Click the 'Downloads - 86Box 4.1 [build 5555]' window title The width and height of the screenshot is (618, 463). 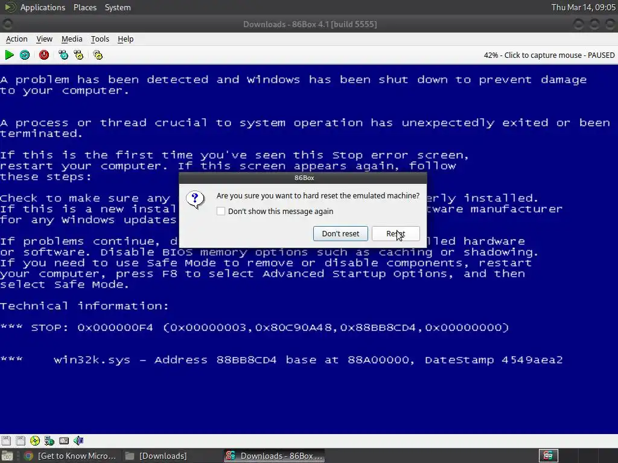tap(310, 24)
